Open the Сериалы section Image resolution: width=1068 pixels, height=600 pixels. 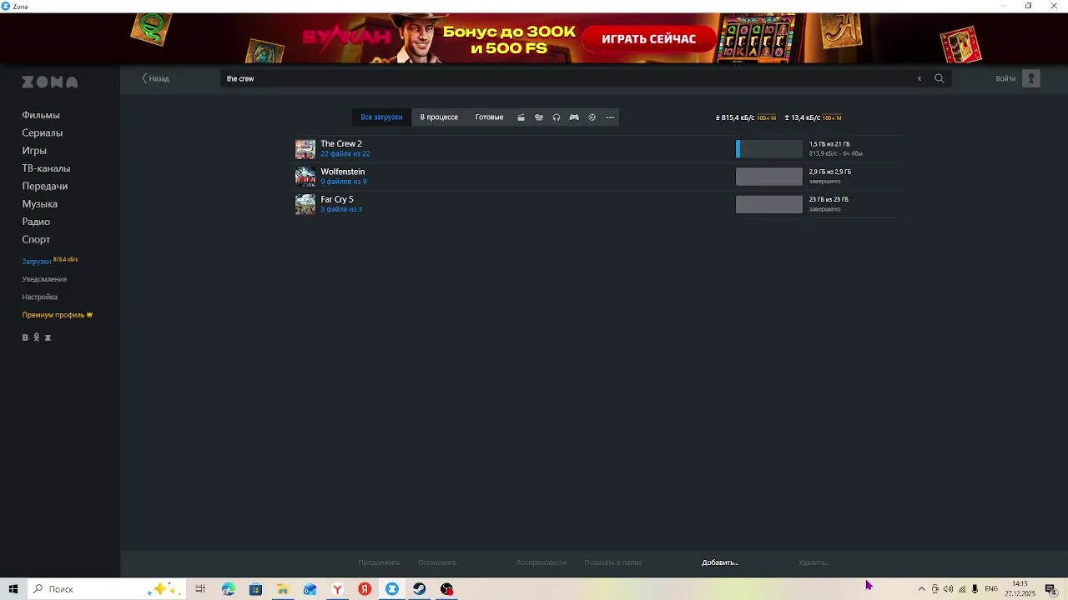point(43,132)
